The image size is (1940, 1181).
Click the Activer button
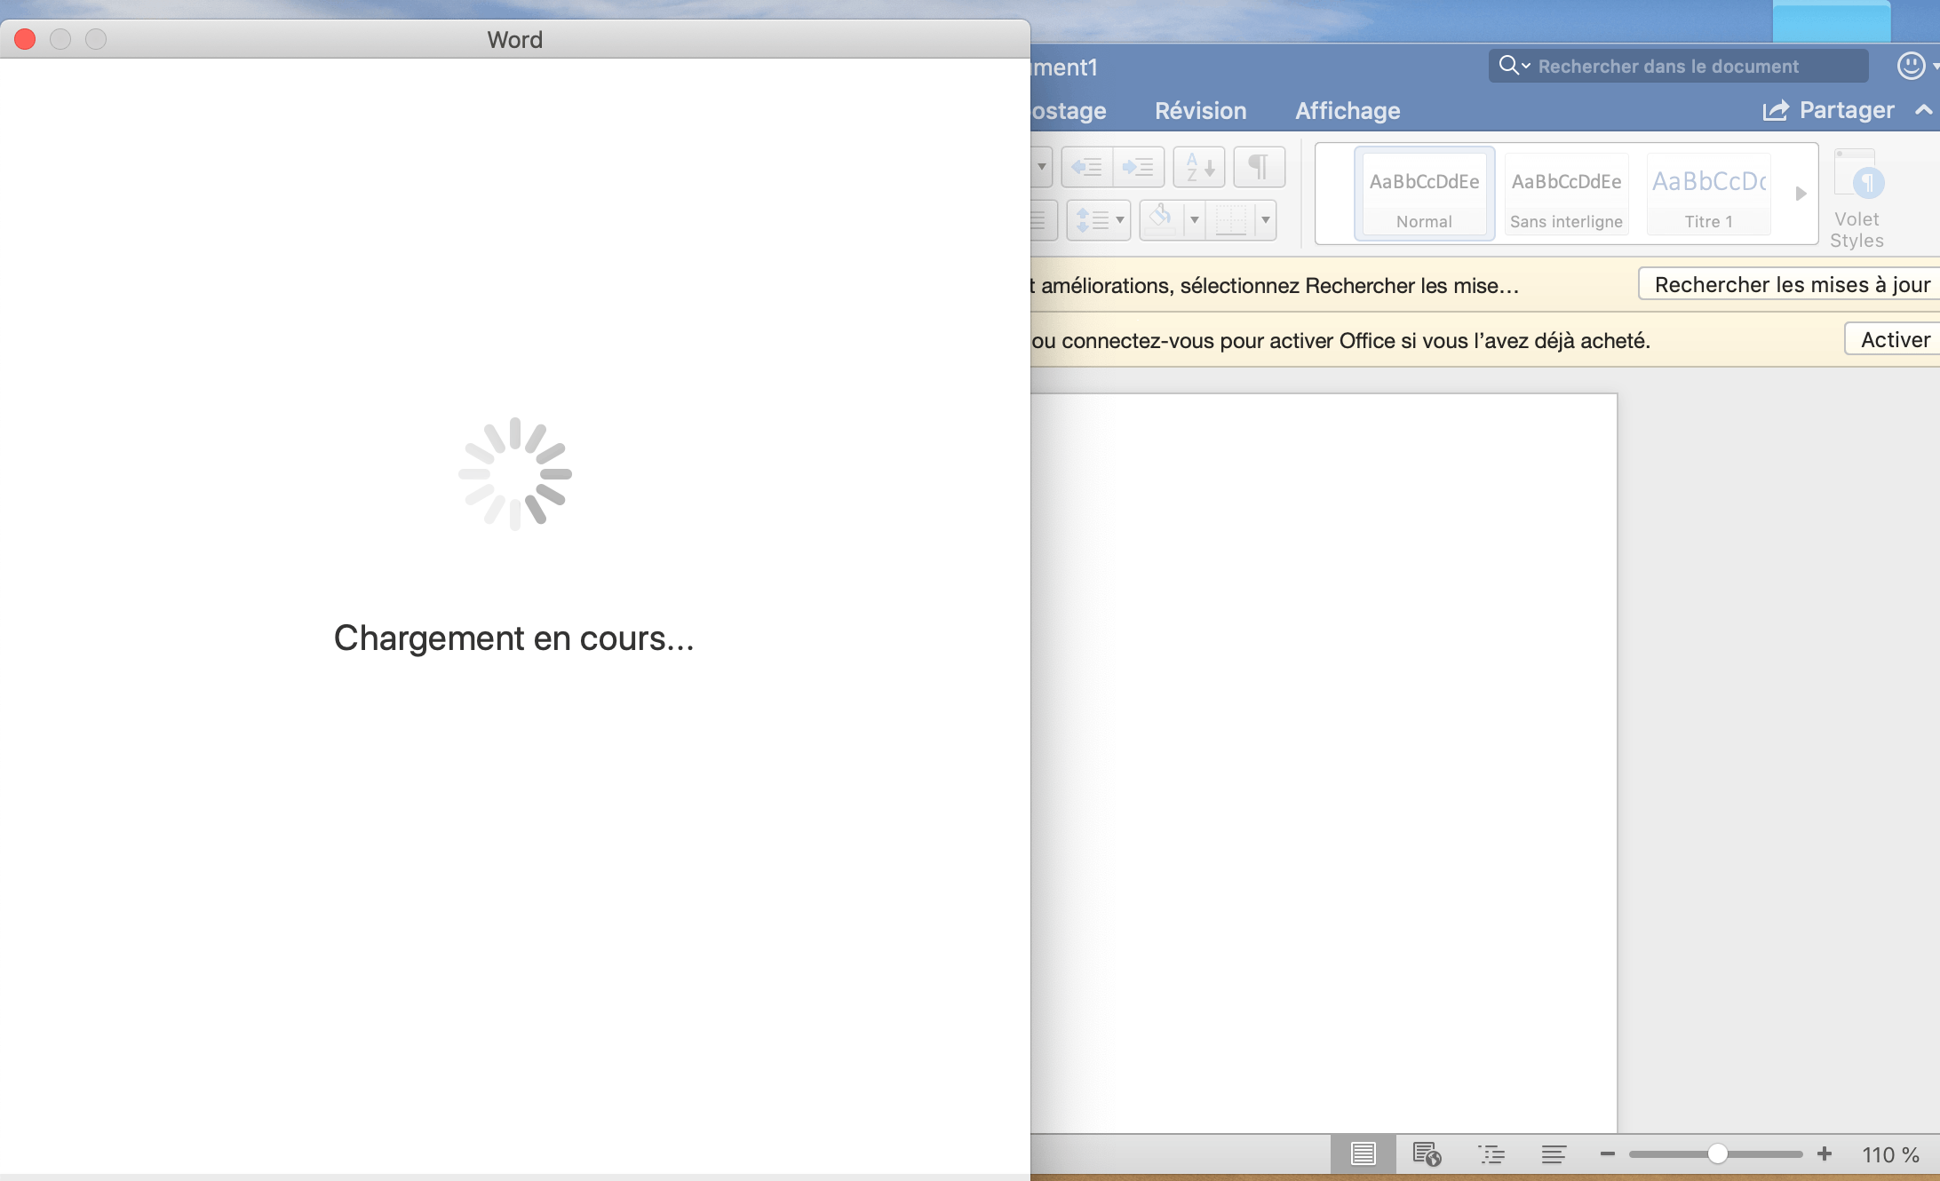click(1894, 339)
